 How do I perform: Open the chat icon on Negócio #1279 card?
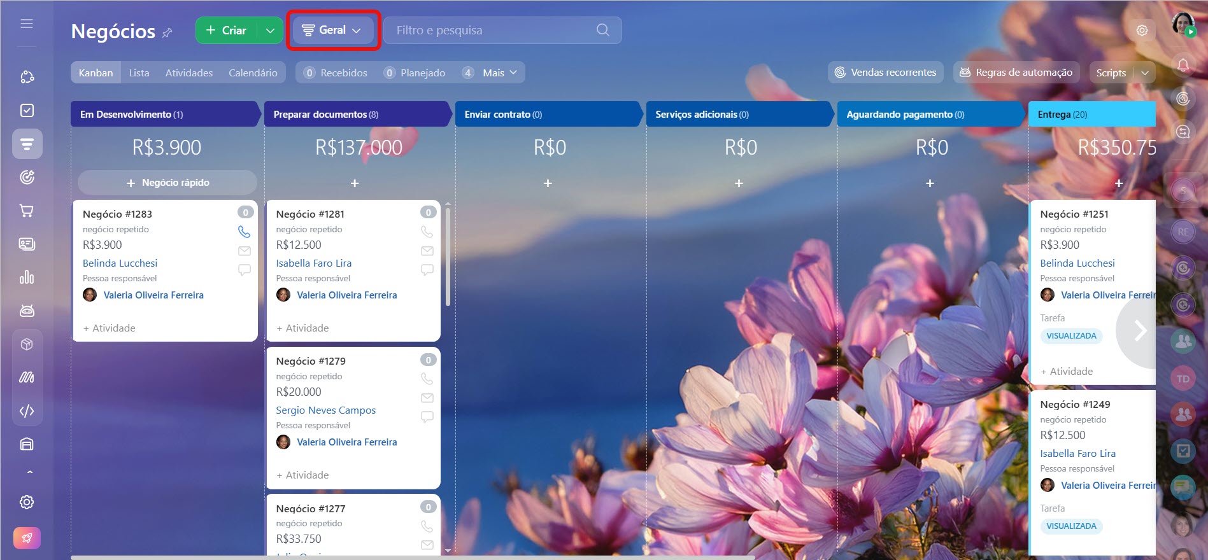[427, 417]
